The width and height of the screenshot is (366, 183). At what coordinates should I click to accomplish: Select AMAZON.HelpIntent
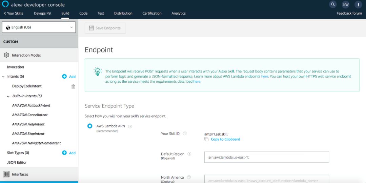click(28, 124)
